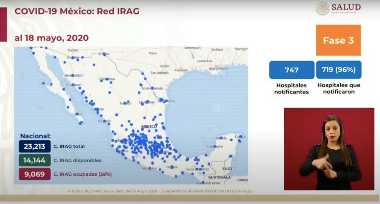Click the 747 hospitals blue box
Image resolution: width=380 pixels, height=204 pixels.
click(x=292, y=70)
